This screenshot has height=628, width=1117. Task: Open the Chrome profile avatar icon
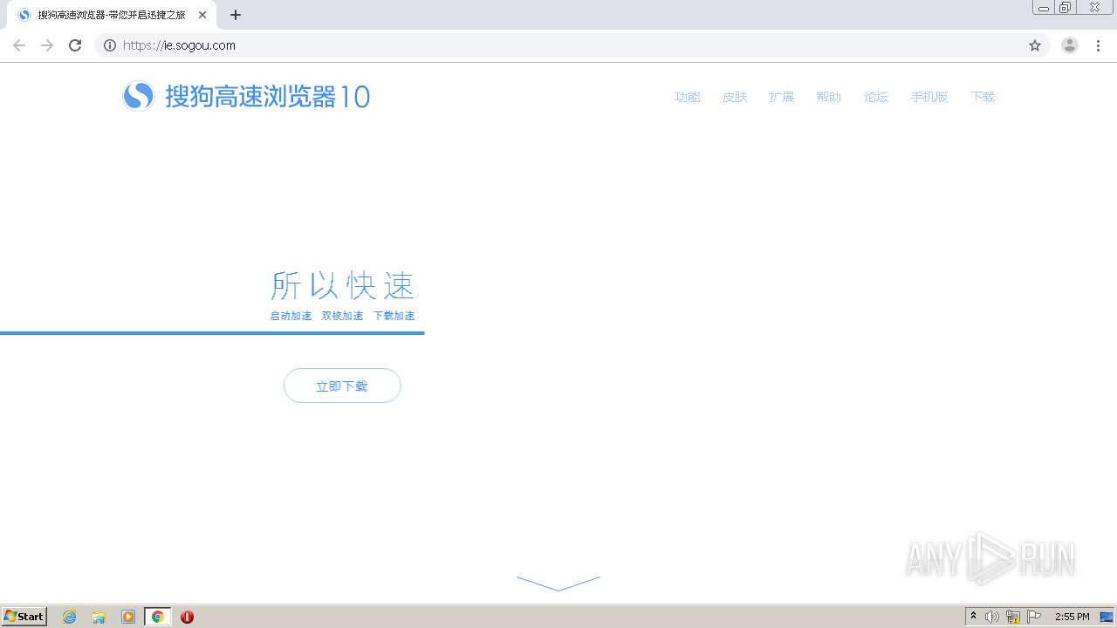pyautogui.click(x=1070, y=45)
